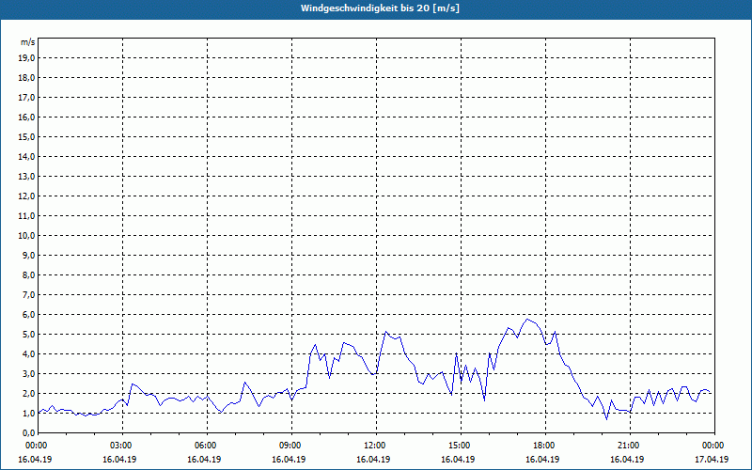Image resolution: width=752 pixels, height=470 pixels.
Task: Click the 1,0 axis label
Action: pyautogui.click(x=29, y=413)
